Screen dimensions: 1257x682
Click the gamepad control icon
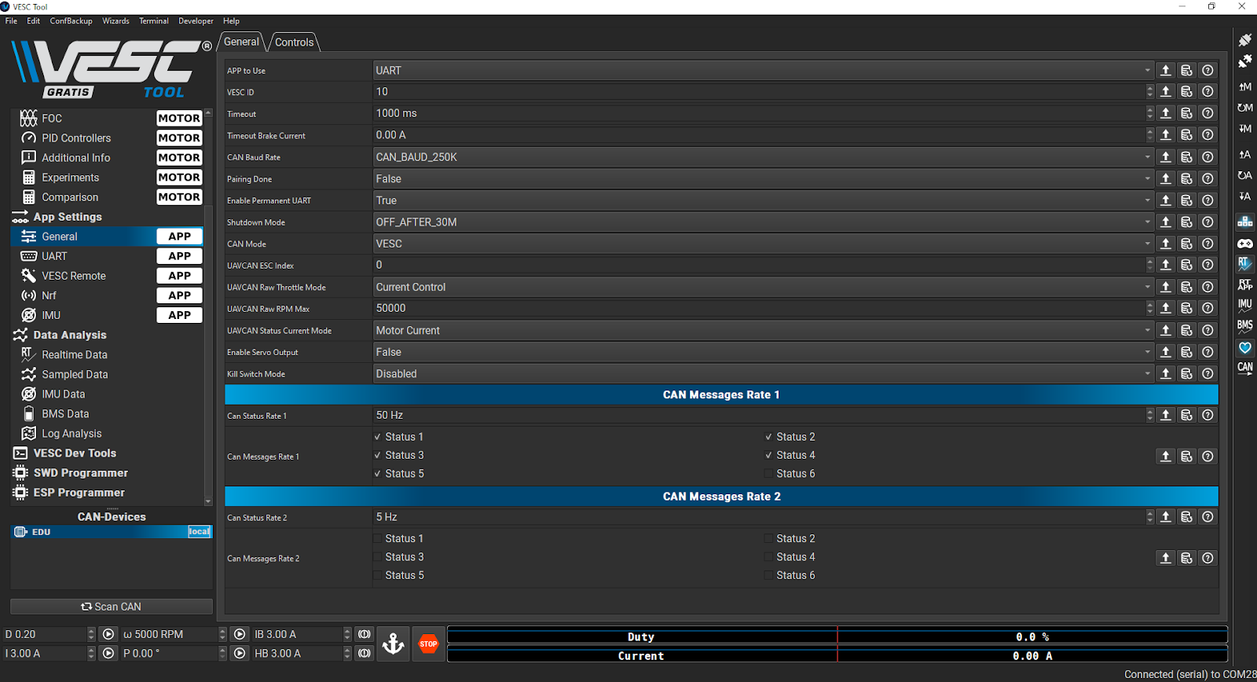1245,244
